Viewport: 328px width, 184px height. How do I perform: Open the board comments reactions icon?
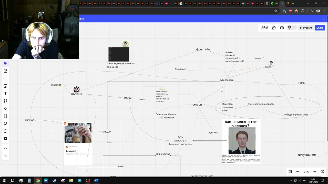(x=274, y=28)
